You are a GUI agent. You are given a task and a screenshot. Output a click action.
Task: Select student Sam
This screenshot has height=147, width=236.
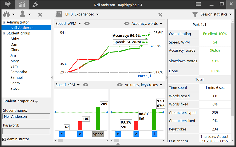[x=14, y=66]
